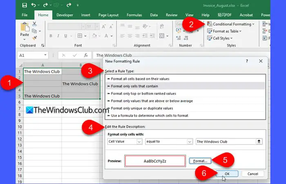
Task: Open the Clipboard group dialog launcher
Action: [x=42, y=45]
